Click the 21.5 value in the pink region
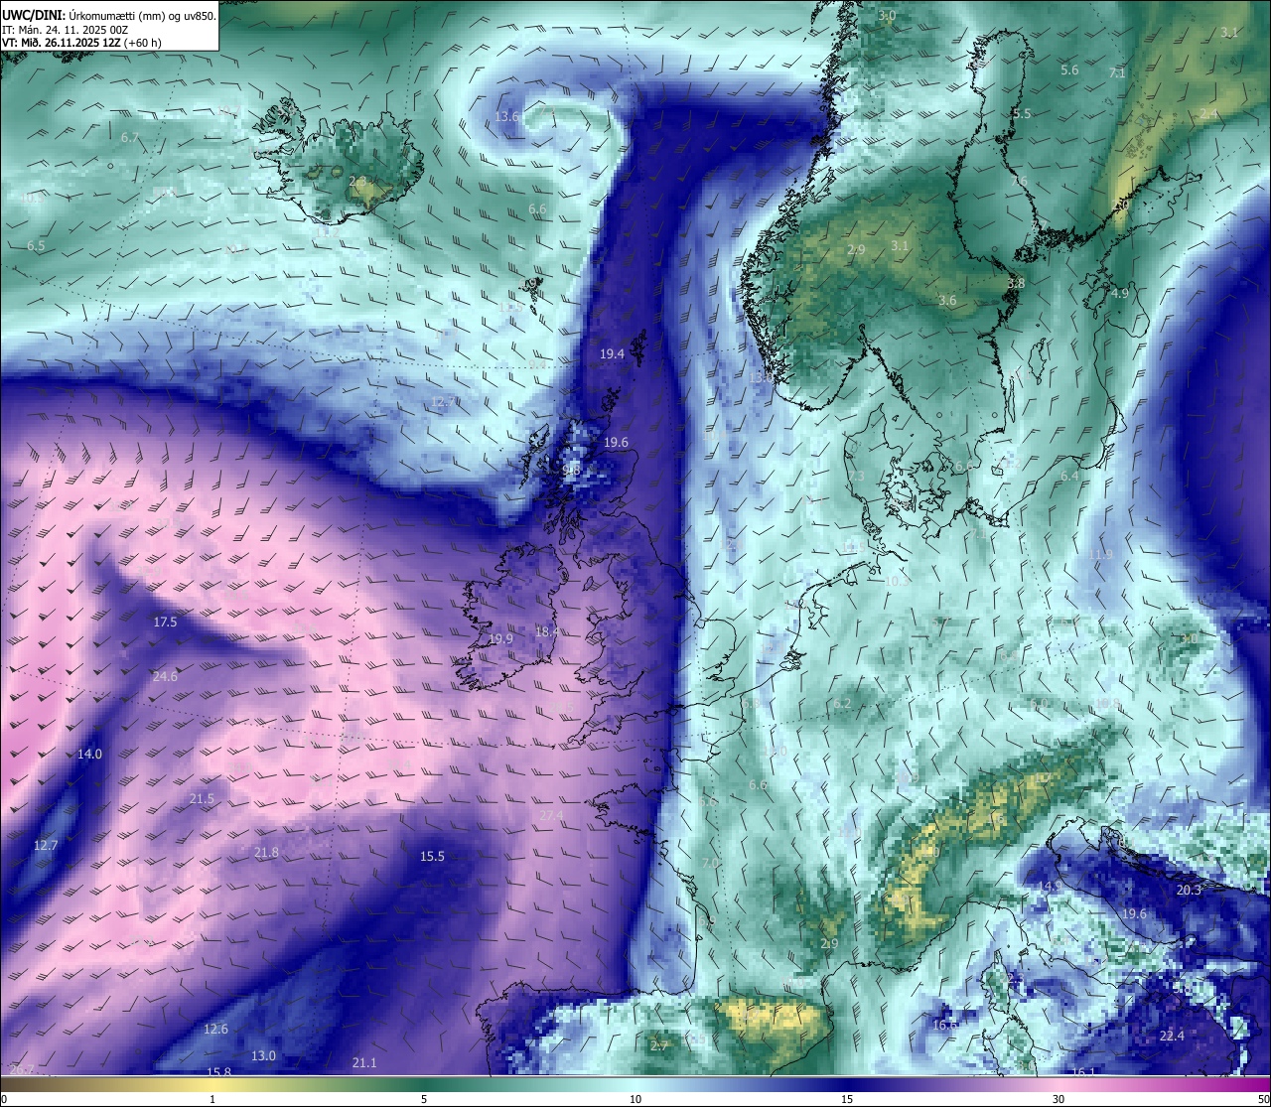 tap(202, 799)
